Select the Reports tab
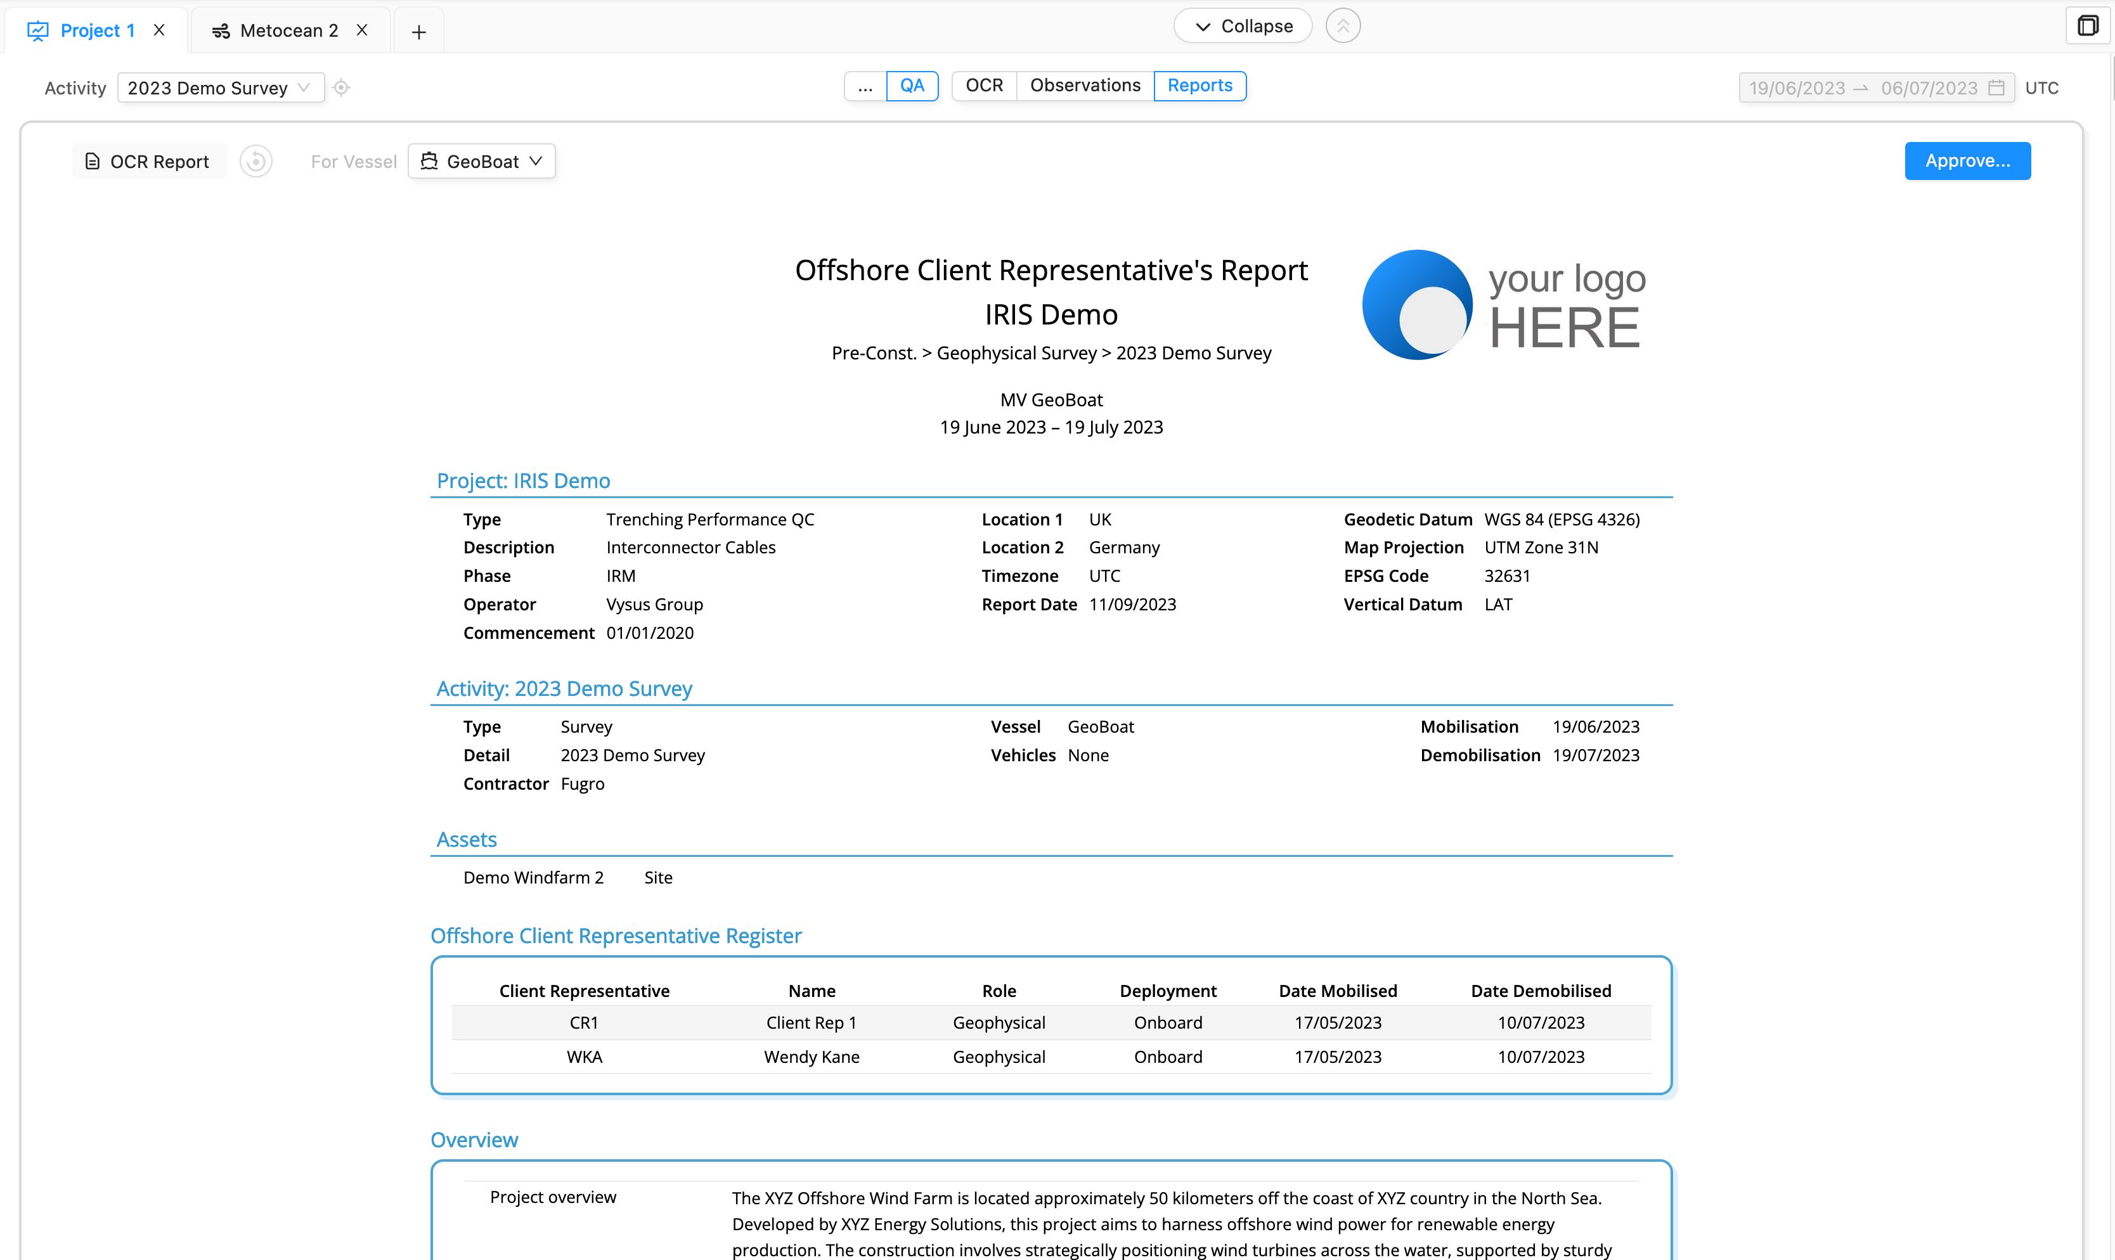 click(1200, 86)
